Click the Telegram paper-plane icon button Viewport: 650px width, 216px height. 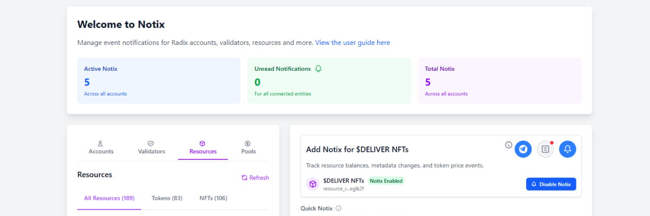click(523, 149)
